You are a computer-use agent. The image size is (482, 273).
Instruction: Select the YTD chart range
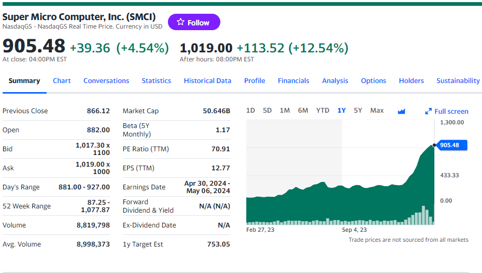coord(323,111)
